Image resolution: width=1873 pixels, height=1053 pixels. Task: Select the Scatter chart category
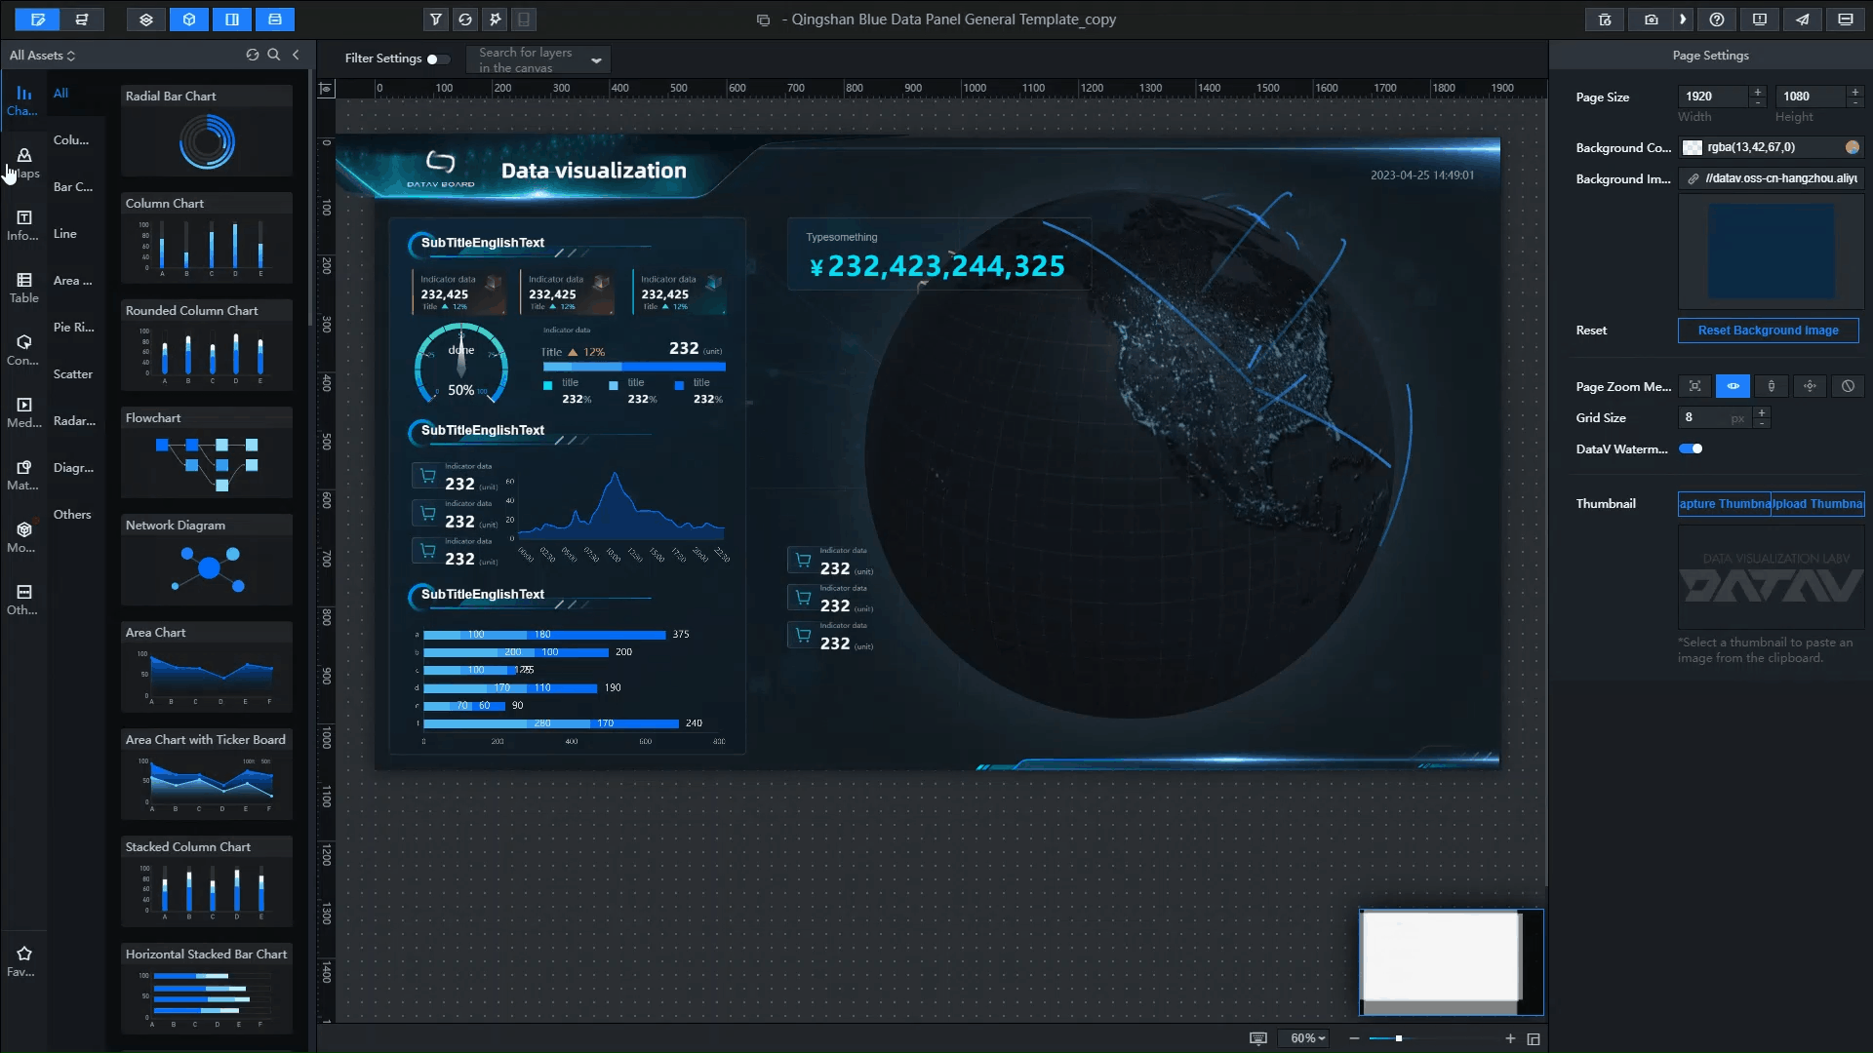pyautogui.click(x=73, y=374)
